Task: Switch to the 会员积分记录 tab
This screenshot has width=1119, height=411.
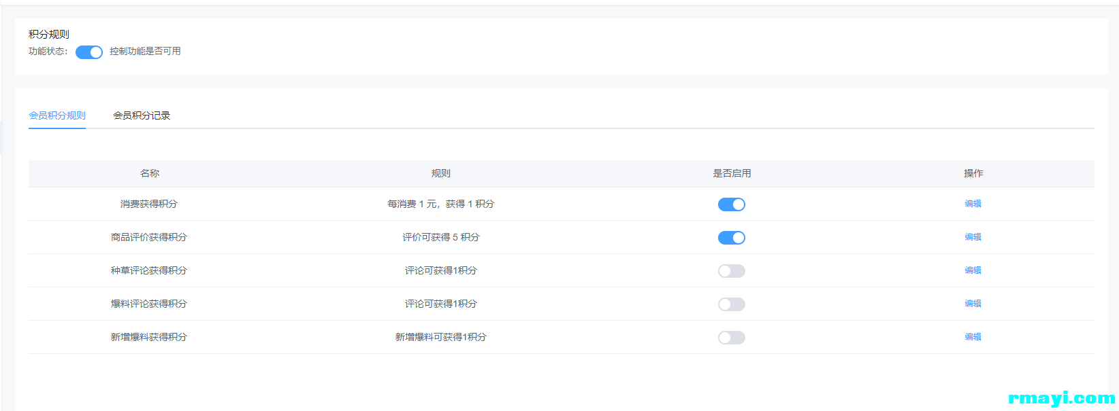Action: click(142, 115)
